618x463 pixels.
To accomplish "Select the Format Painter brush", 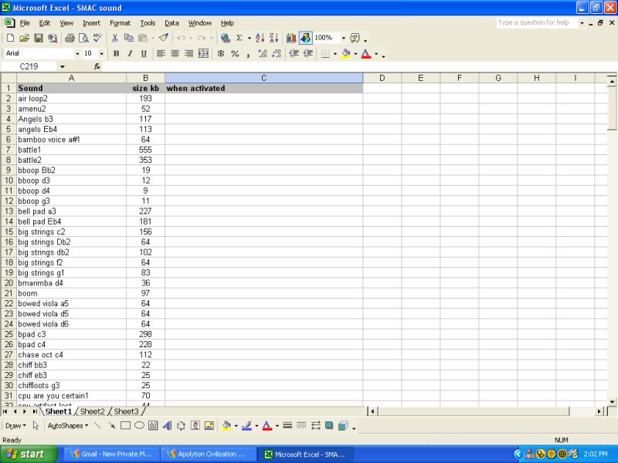I will click(x=164, y=38).
